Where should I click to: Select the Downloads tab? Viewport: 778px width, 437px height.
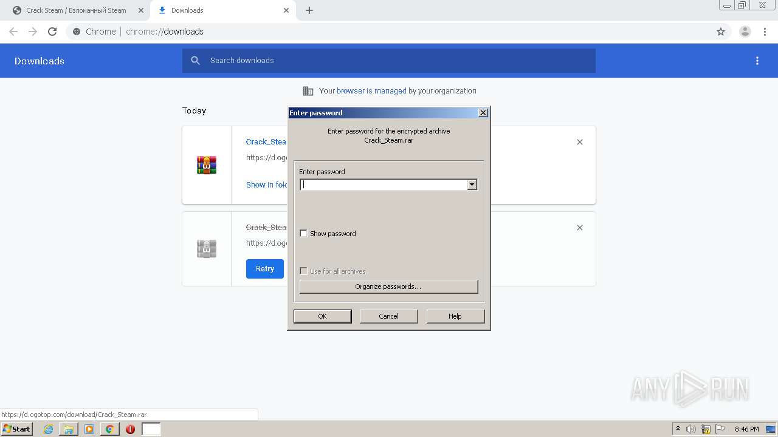(222, 10)
